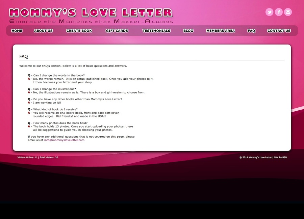Viewport: 304px width, 219px height.
Task: Click the info@mommysloveletter.com email link
Action: tap(64, 140)
